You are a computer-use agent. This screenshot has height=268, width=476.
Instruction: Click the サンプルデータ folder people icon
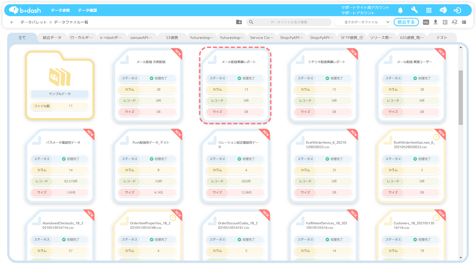click(x=59, y=77)
